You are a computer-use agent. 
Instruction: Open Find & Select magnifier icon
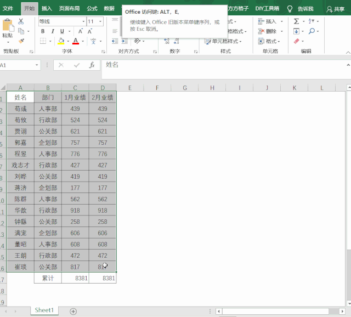[312, 31]
